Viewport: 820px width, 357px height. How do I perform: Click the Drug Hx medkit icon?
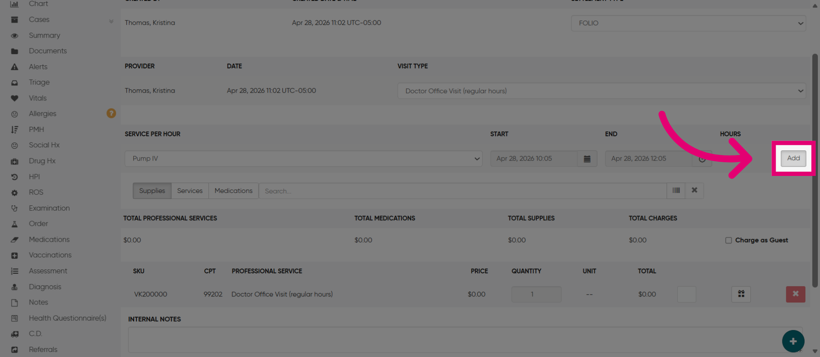point(14,161)
